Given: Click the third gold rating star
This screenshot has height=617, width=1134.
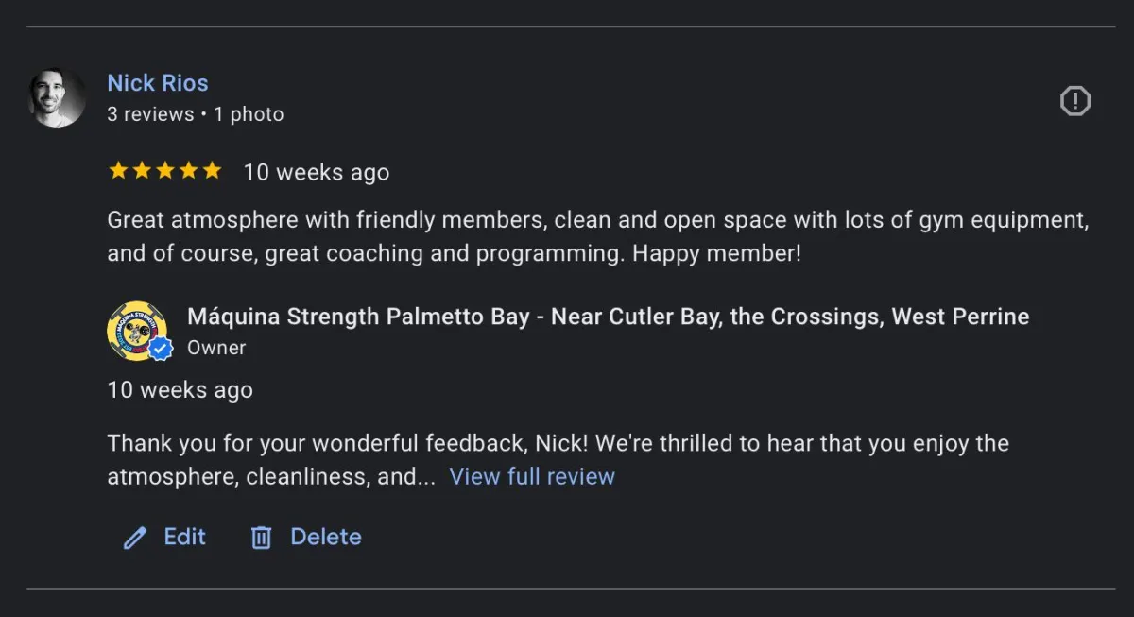Looking at the screenshot, I should click(165, 171).
